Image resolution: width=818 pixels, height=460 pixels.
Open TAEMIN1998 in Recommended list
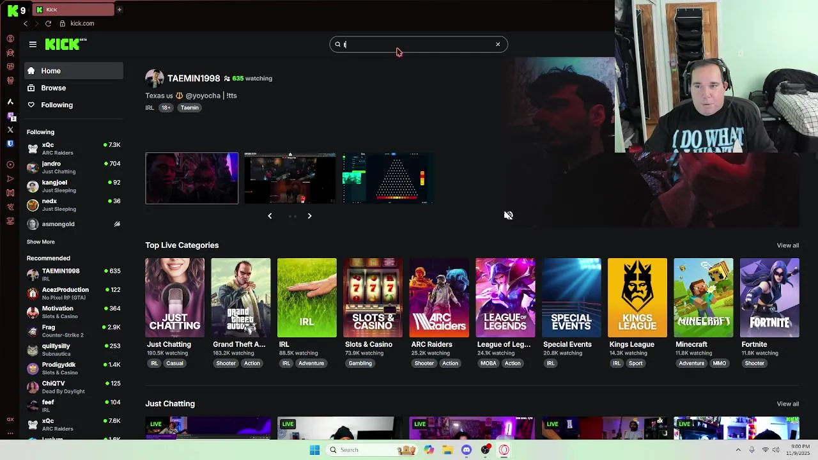coord(73,275)
